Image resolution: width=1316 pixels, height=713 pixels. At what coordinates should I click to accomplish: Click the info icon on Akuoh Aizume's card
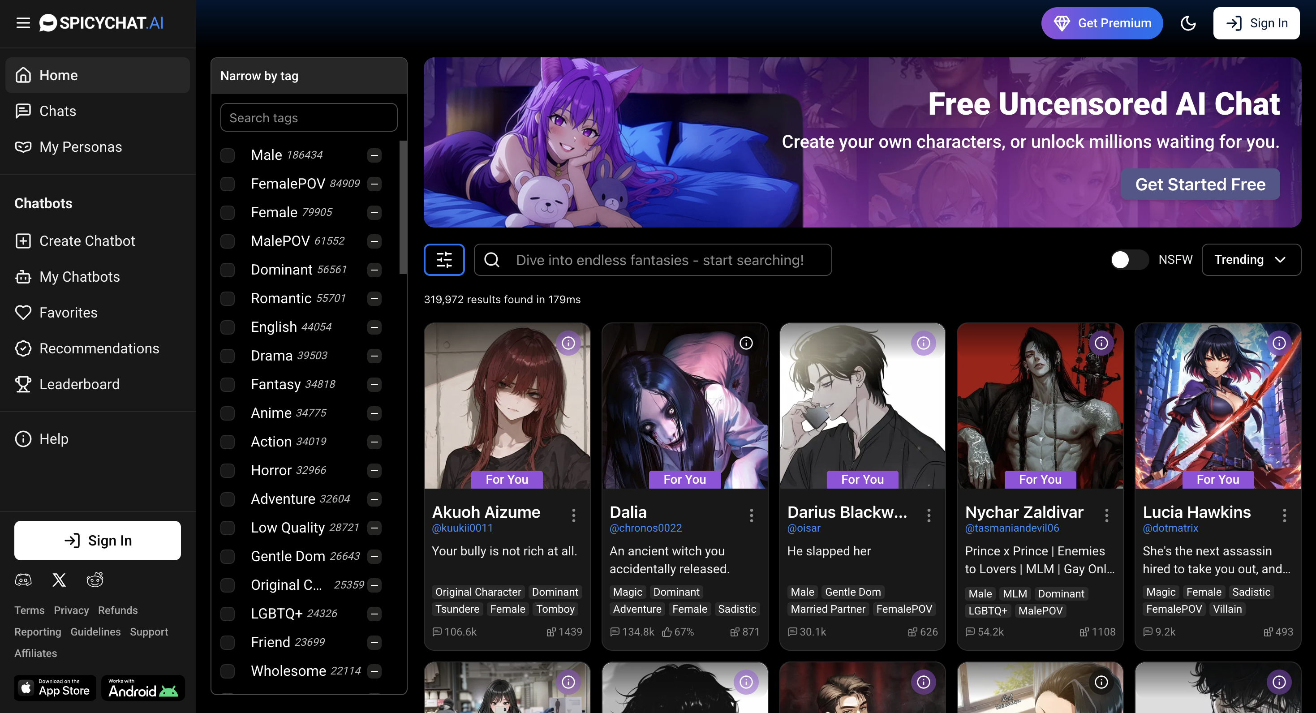[568, 343]
